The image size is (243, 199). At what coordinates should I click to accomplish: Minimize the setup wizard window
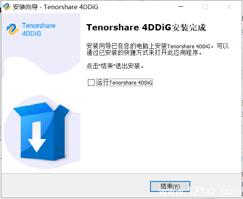(x=181, y=7)
